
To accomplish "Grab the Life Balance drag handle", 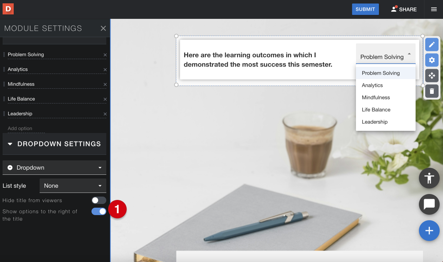I will click(4, 99).
